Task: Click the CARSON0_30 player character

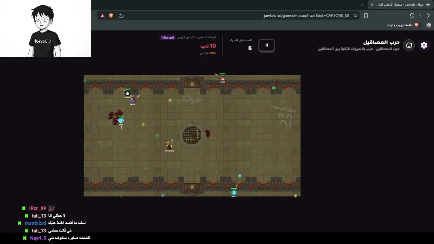Action: 169,146
